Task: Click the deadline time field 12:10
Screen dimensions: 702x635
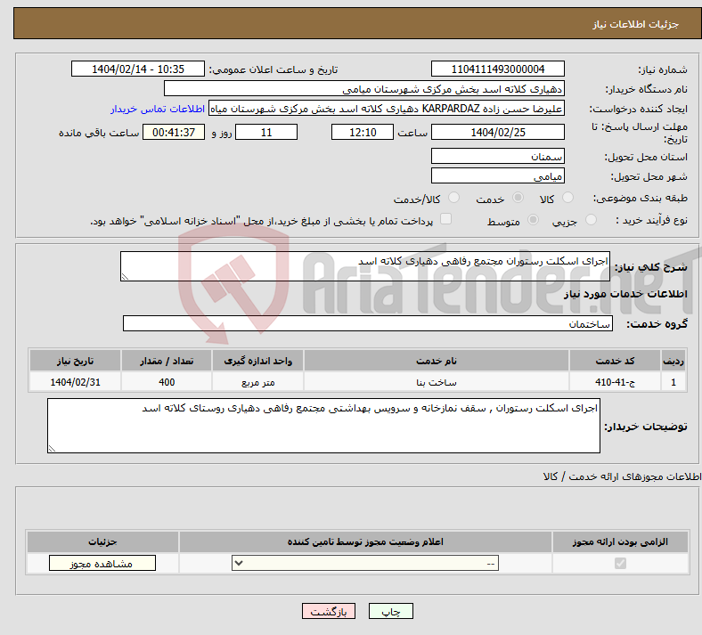Action: coord(363,132)
